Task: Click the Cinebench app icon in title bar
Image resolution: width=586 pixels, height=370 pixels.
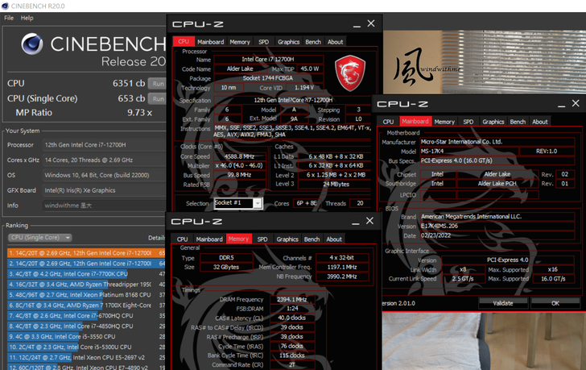Action: pyautogui.click(x=5, y=6)
